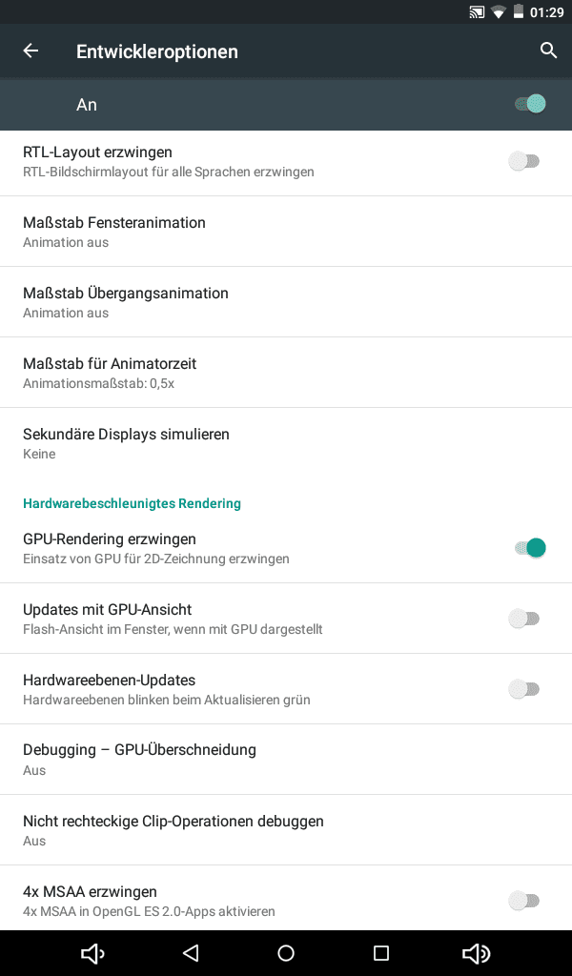
Task: Open recent apps with square icon
Action: click(381, 953)
